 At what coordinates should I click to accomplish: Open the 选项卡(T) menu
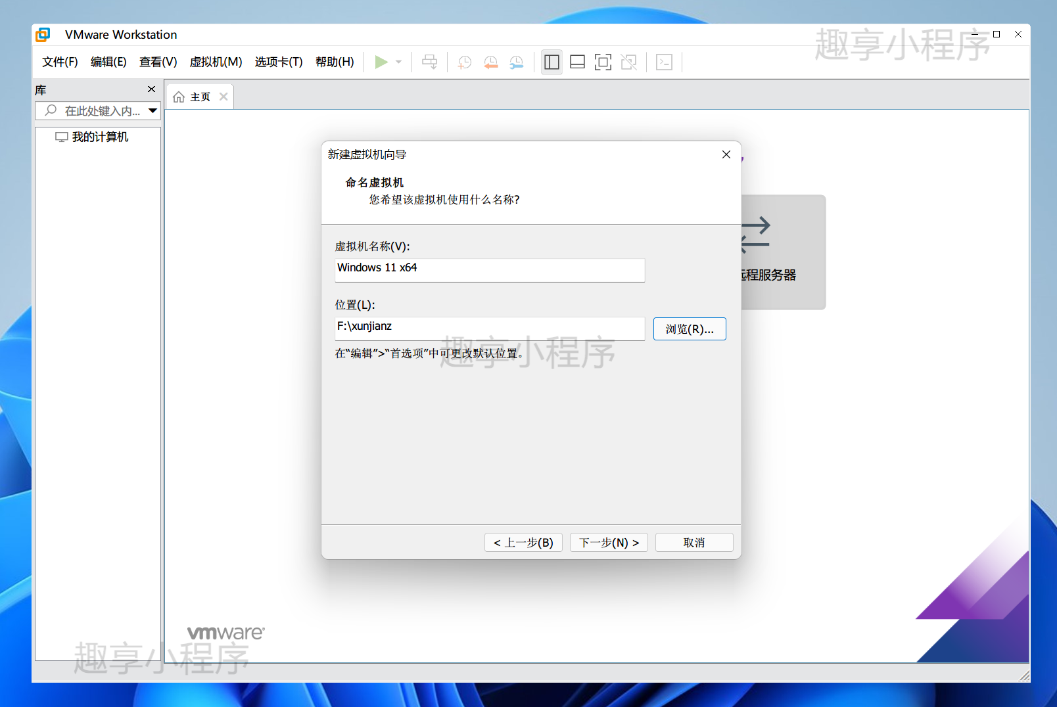279,62
